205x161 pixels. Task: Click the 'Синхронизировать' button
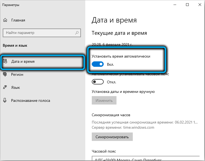[x=112, y=137]
